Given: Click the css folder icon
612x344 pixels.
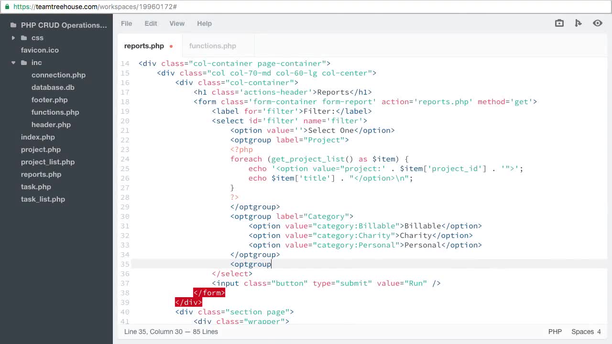Looking at the screenshot, I should click(x=24, y=38).
